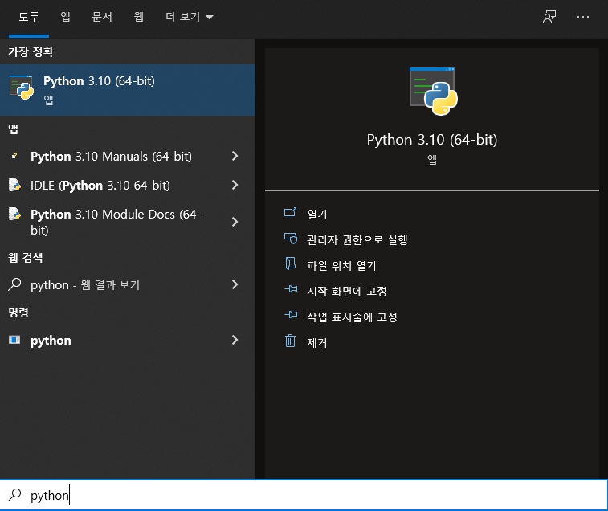The width and height of the screenshot is (608, 511).
Task: Click the web search magnifier icon
Action: [x=14, y=284]
